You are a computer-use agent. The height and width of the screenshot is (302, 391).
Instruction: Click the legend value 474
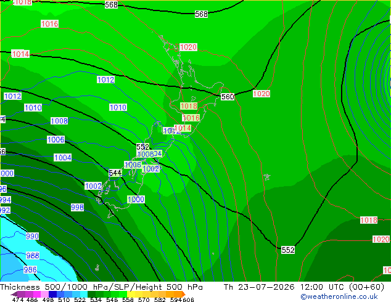point(18,300)
